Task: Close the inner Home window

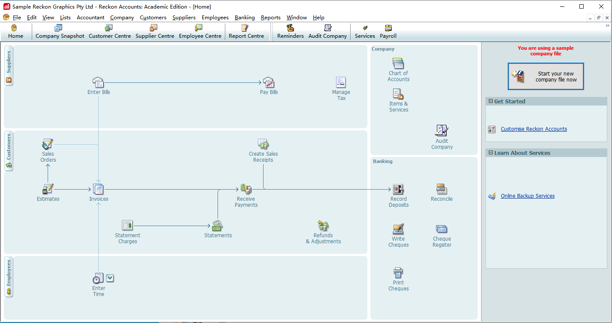Action: tap(606, 18)
